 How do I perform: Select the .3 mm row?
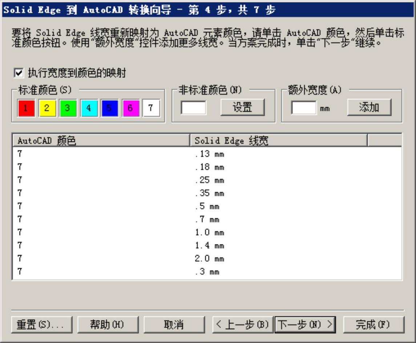coord(207,271)
